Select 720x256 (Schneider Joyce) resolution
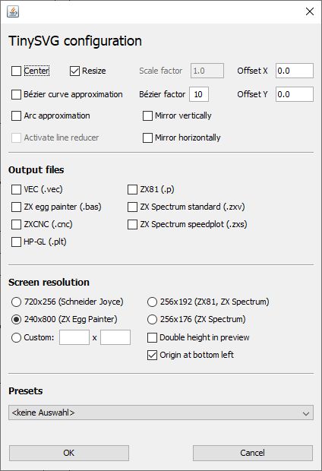 (16, 302)
